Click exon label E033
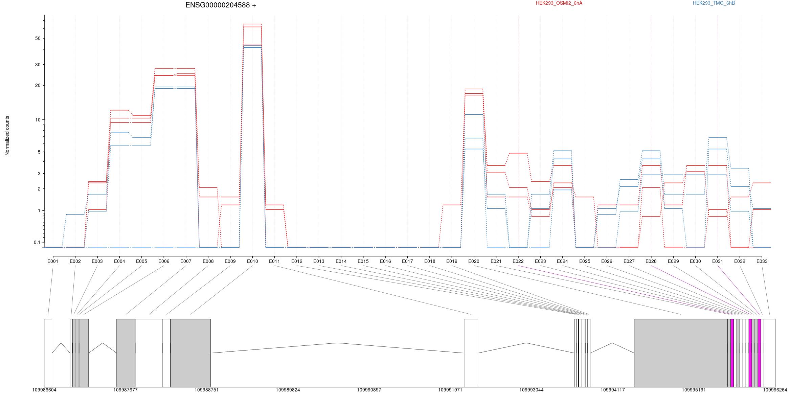Viewport: 812px width, 406px height. pos(762,261)
